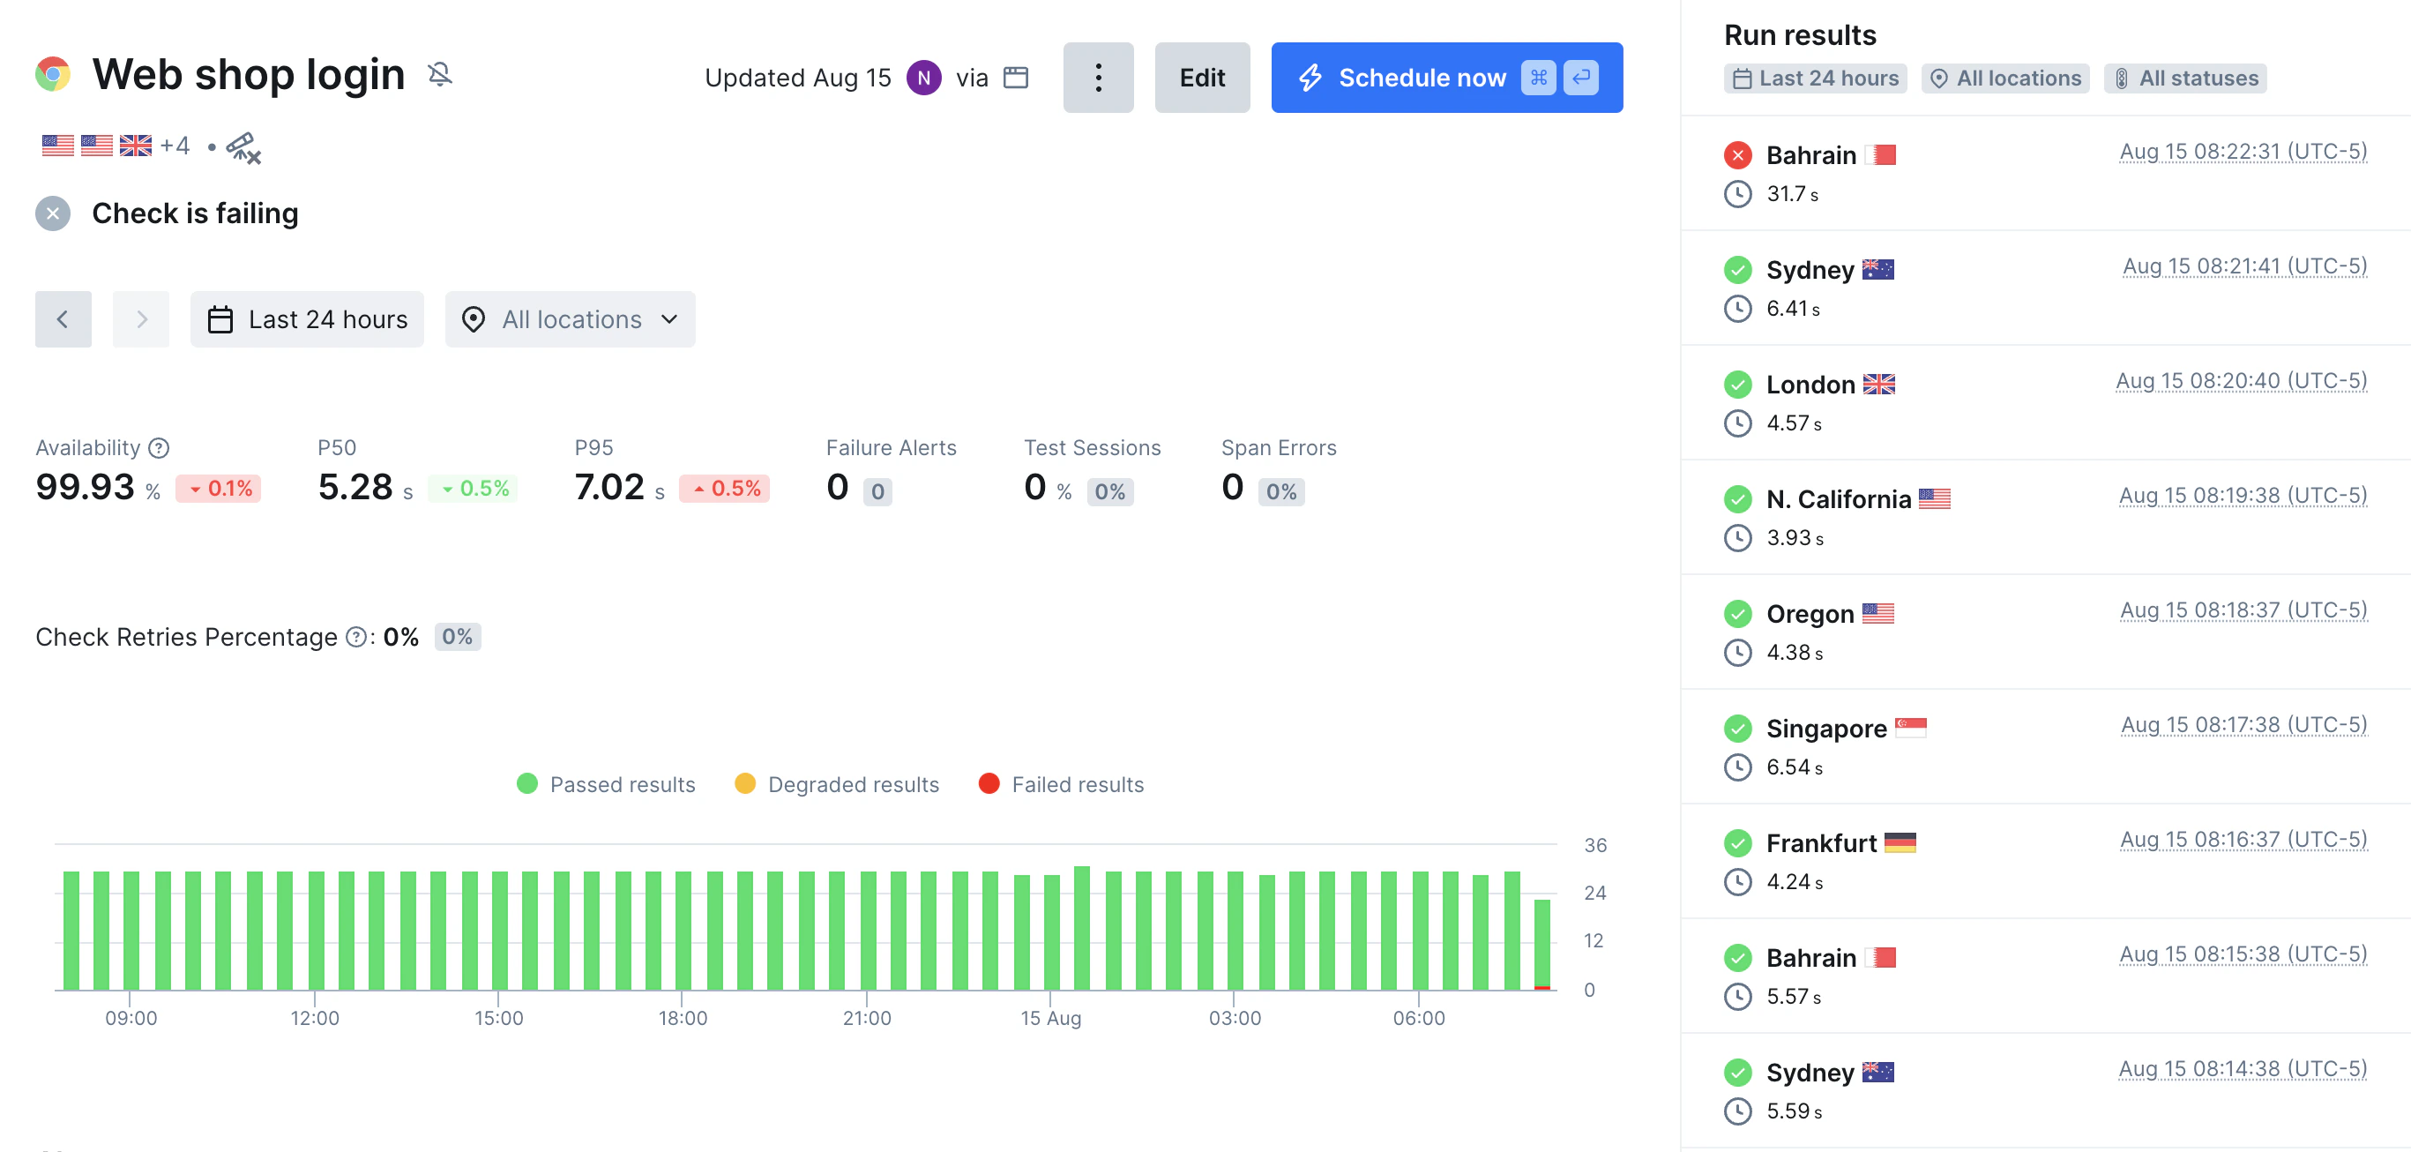The width and height of the screenshot is (2411, 1152).
Task: Open the Last 24 hours time range selector
Action: [307, 319]
